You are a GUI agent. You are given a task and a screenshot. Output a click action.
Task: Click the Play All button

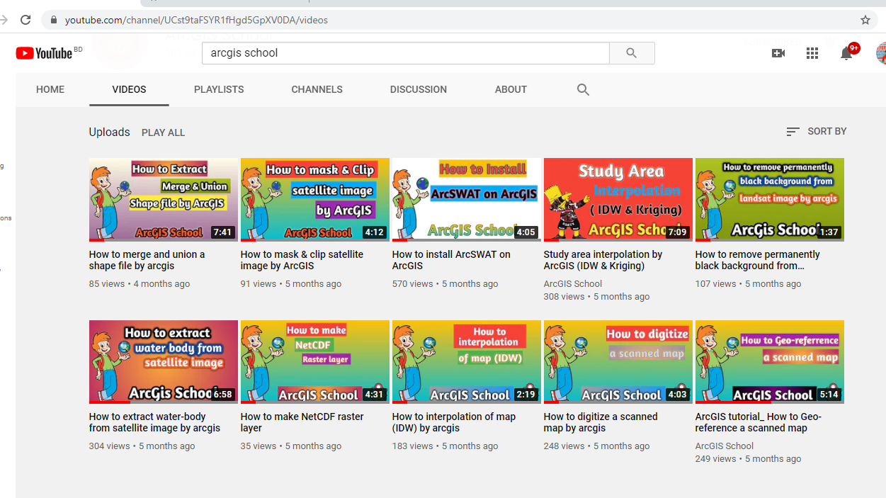pyautogui.click(x=163, y=132)
